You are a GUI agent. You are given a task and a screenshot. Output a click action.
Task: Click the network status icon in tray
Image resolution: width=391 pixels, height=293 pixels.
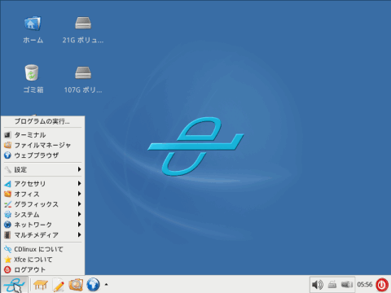[332, 285]
